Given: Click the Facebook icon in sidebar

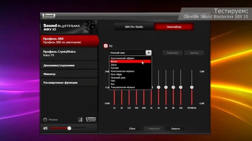Looking at the screenshot, I should [80, 119].
